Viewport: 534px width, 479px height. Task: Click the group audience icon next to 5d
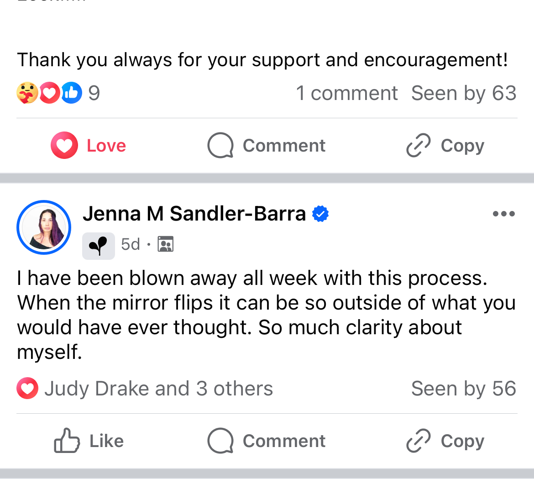point(165,245)
